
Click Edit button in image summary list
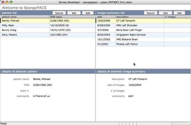click(166, 13)
